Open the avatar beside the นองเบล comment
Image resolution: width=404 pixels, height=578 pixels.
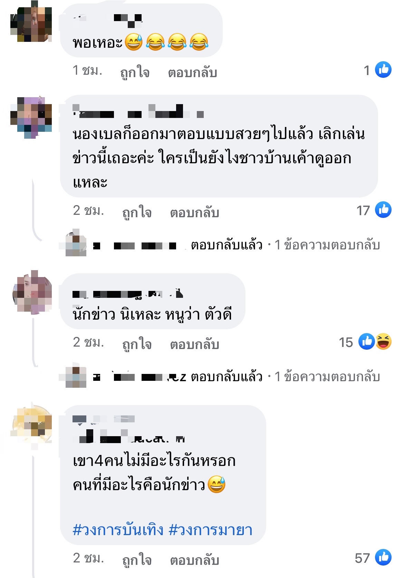(x=31, y=118)
